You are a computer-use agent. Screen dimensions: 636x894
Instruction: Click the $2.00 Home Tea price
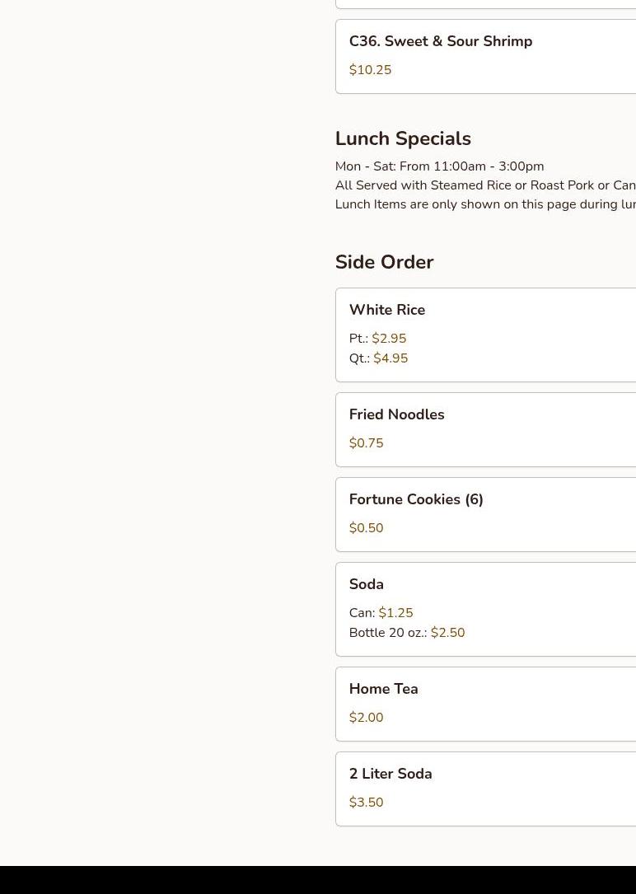point(367,717)
